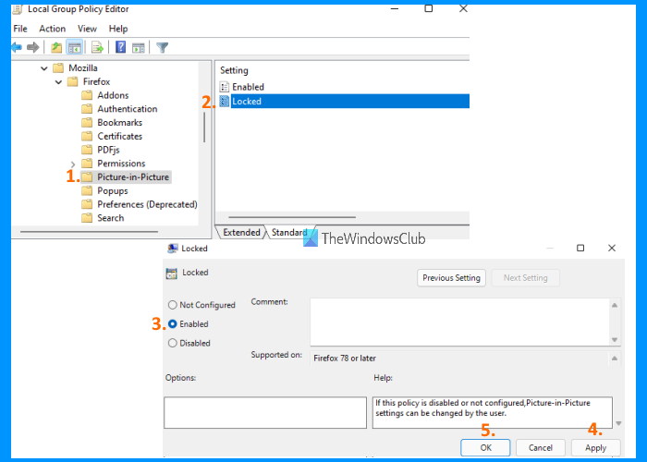Click the Comment box scroll up arrow
The height and width of the screenshot is (462, 647).
click(615, 305)
